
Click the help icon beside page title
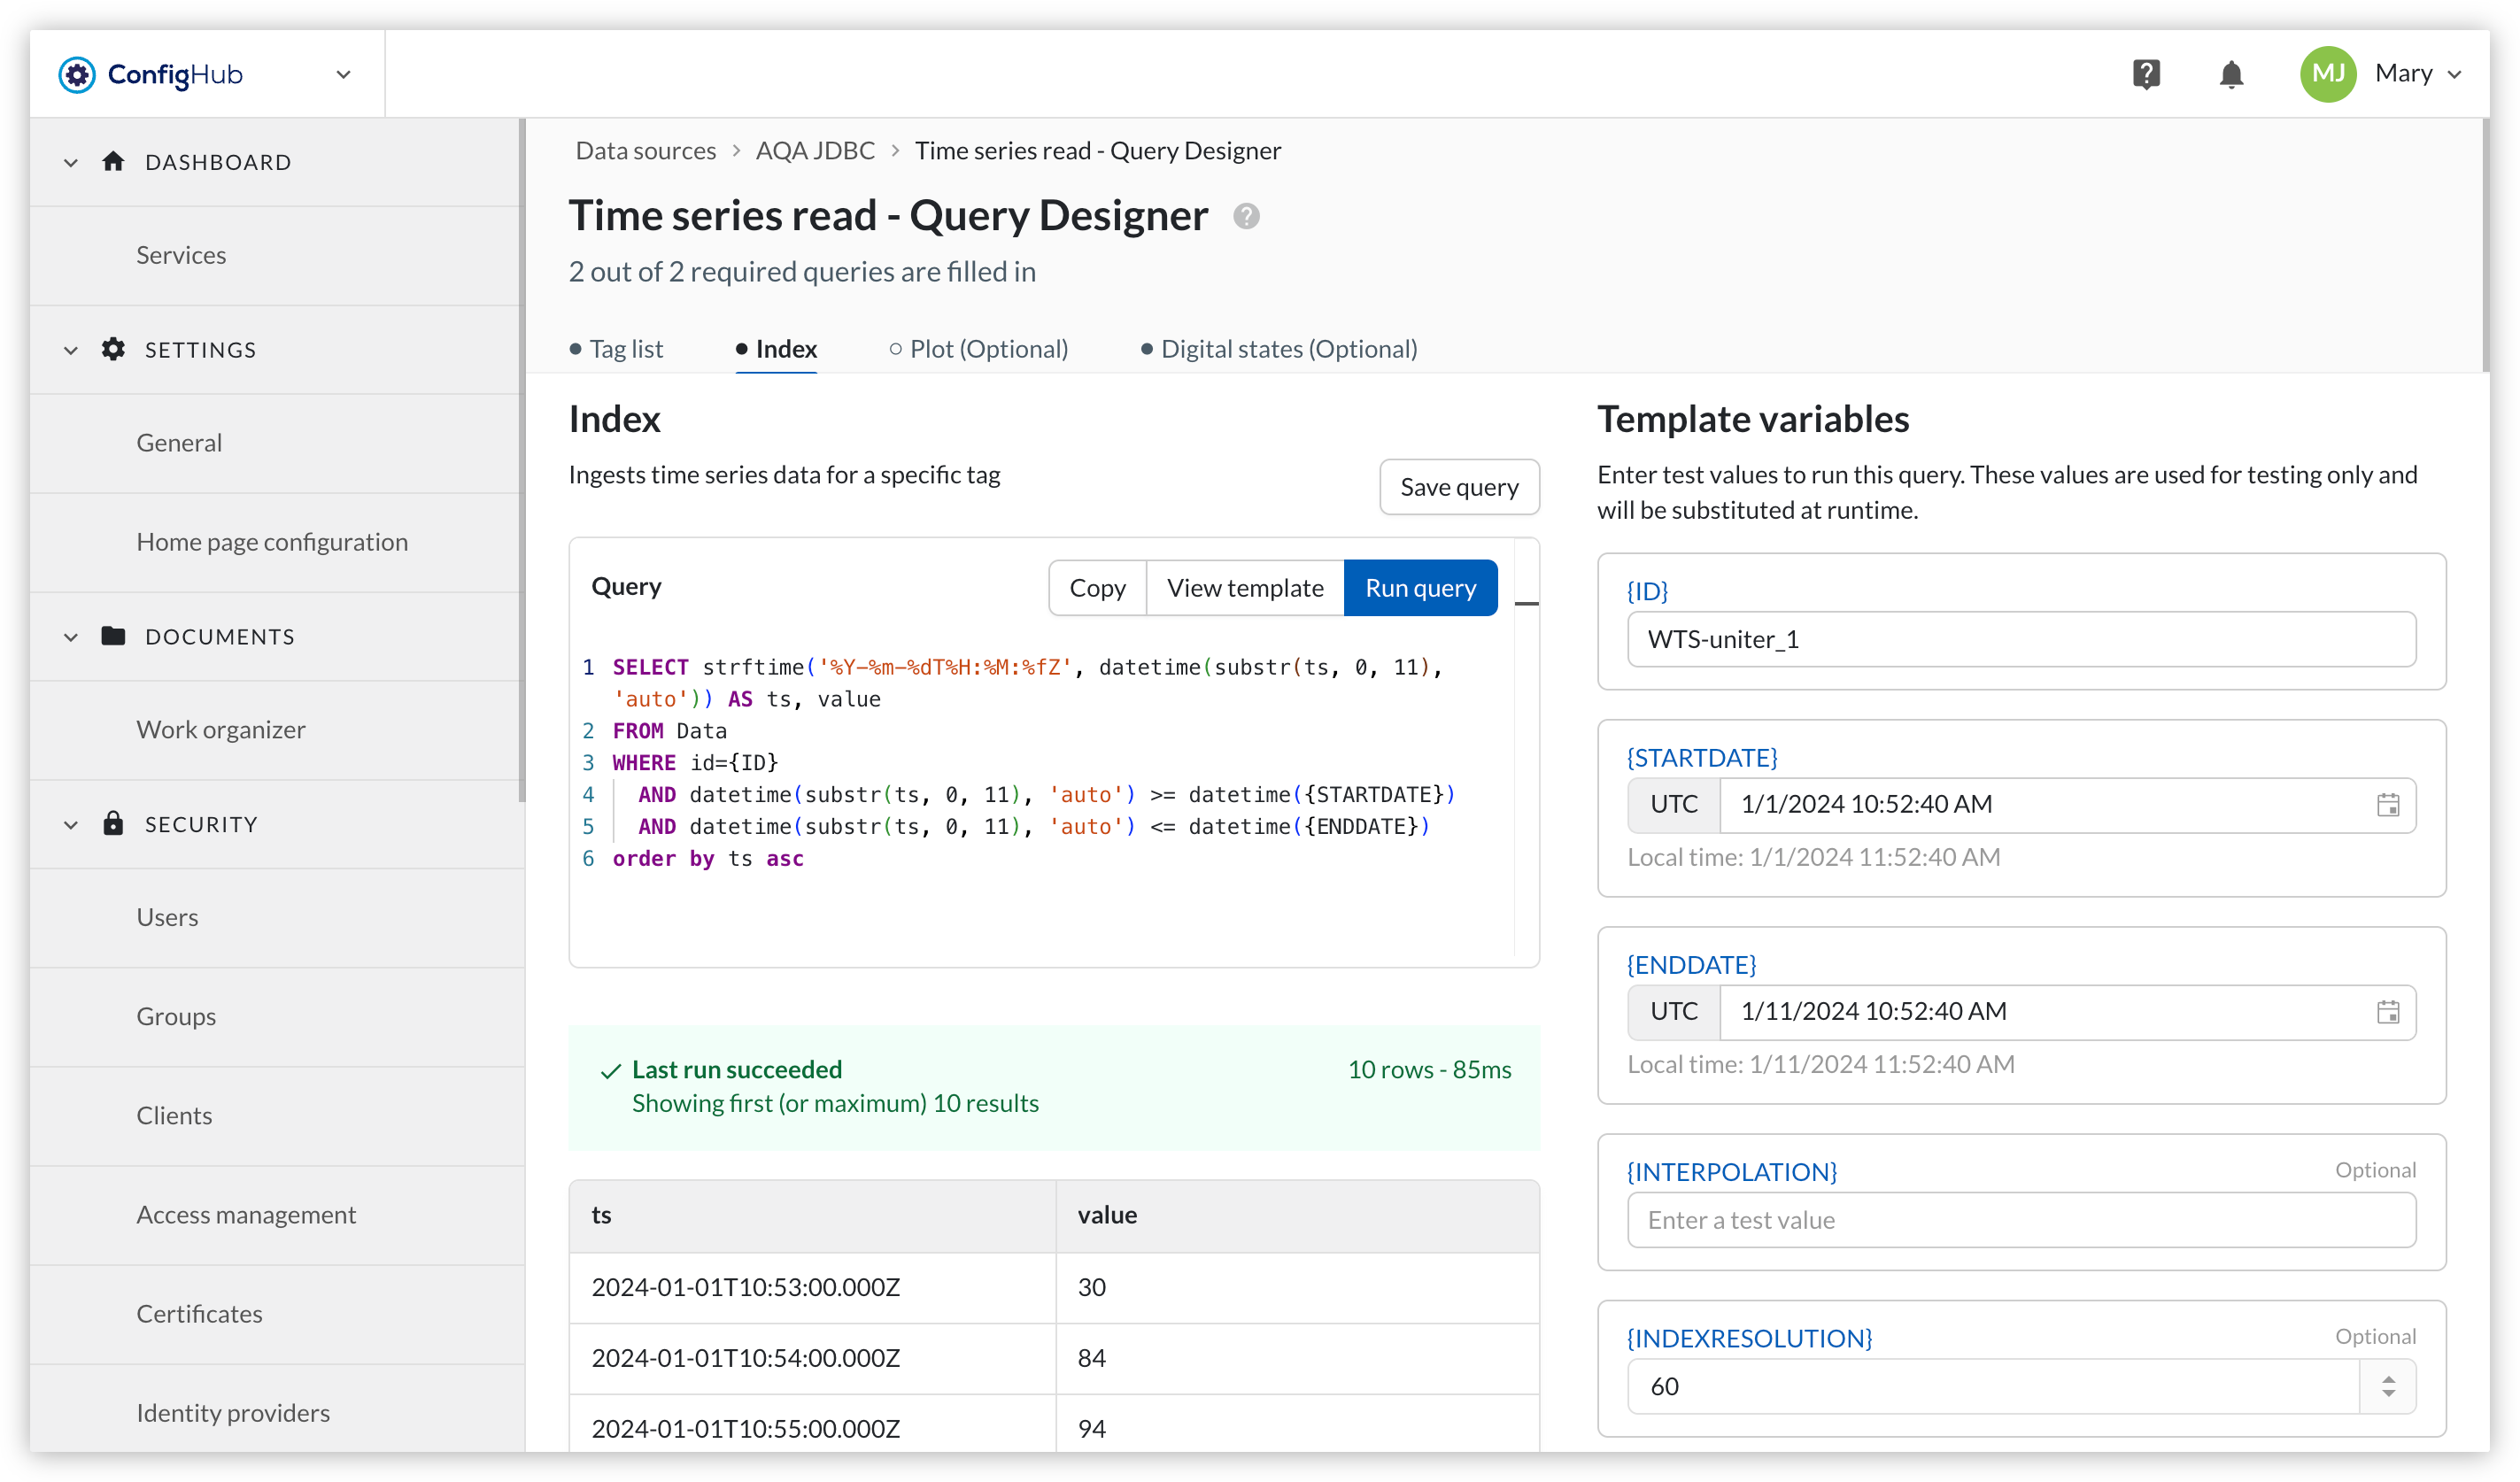pos(1246,216)
